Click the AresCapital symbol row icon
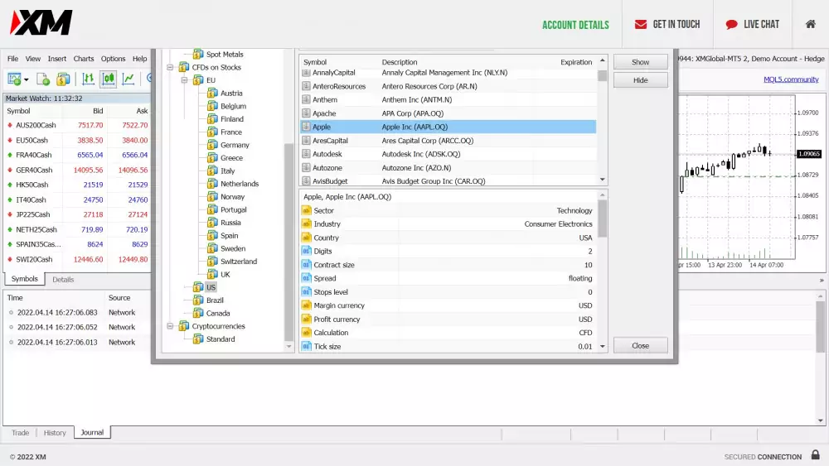 [x=306, y=141]
